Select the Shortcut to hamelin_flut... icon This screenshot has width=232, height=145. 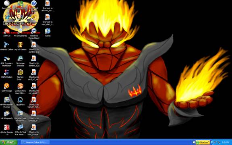34,100
